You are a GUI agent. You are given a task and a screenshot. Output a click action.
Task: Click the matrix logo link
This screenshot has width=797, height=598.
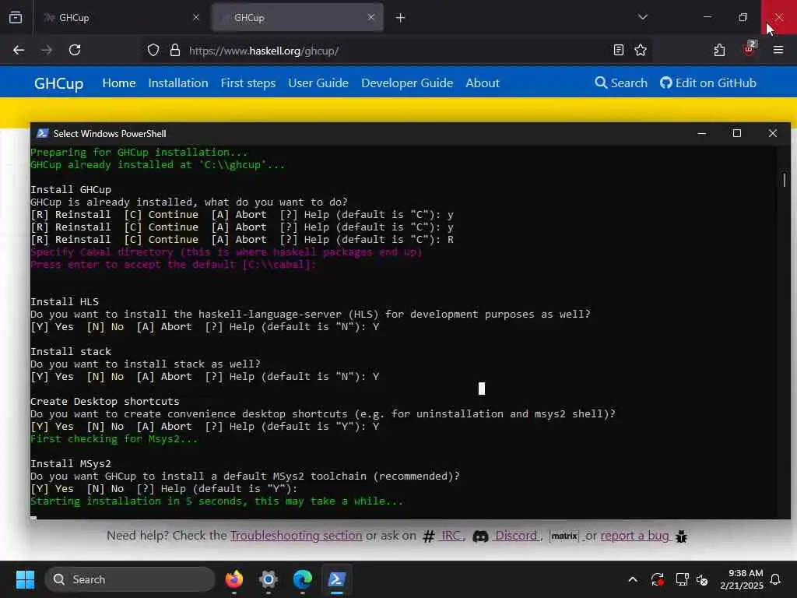pos(564,536)
